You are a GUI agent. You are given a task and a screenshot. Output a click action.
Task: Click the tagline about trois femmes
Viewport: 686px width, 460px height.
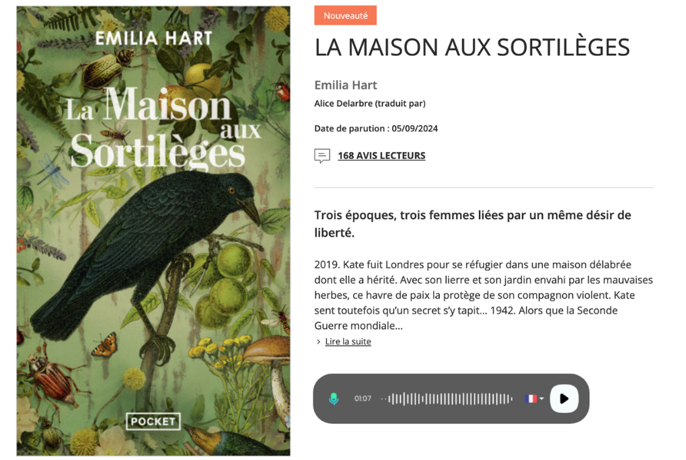[x=473, y=224]
